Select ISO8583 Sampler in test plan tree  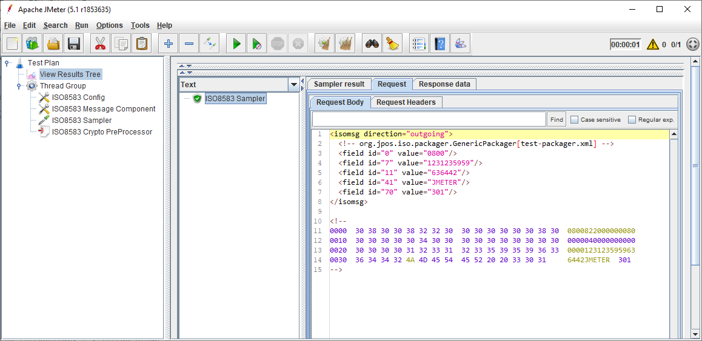click(81, 121)
